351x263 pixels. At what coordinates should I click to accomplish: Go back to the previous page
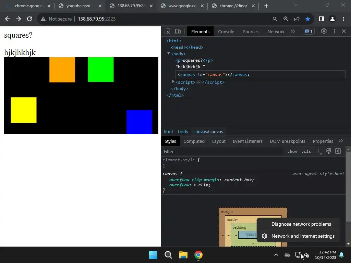coord(8,19)
